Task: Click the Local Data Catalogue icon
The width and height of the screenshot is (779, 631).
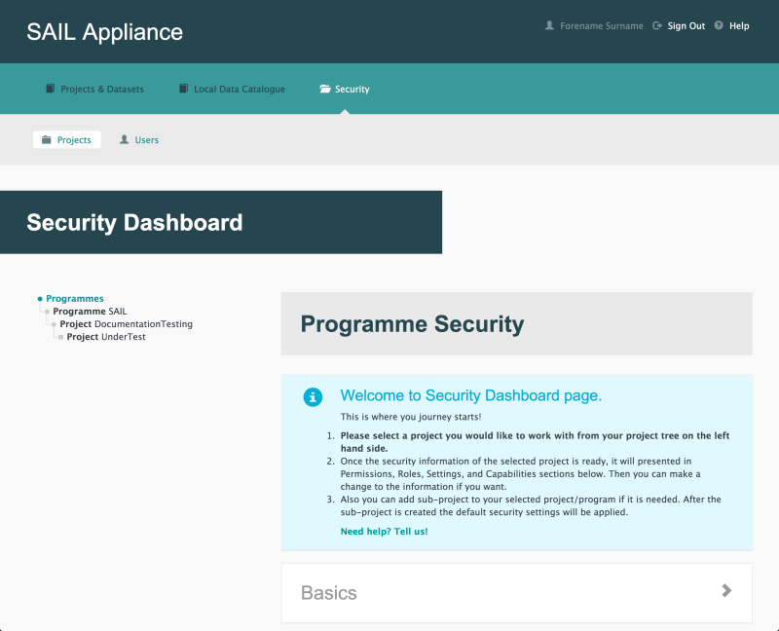Action: pyautogui.click(x=183, y=88)
